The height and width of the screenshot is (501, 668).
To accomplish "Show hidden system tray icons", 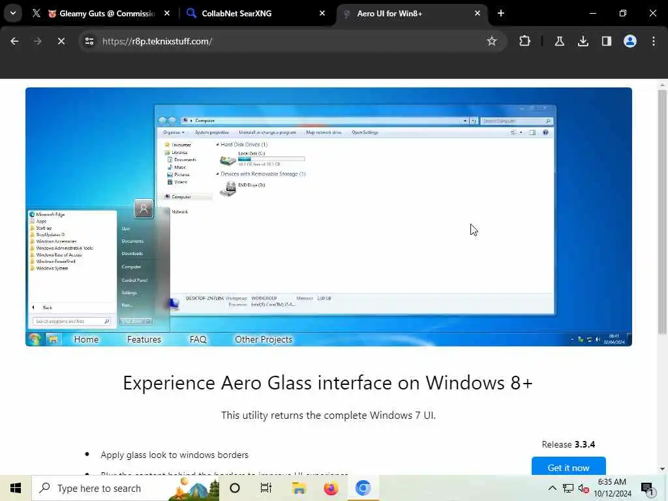I will 552,488.
